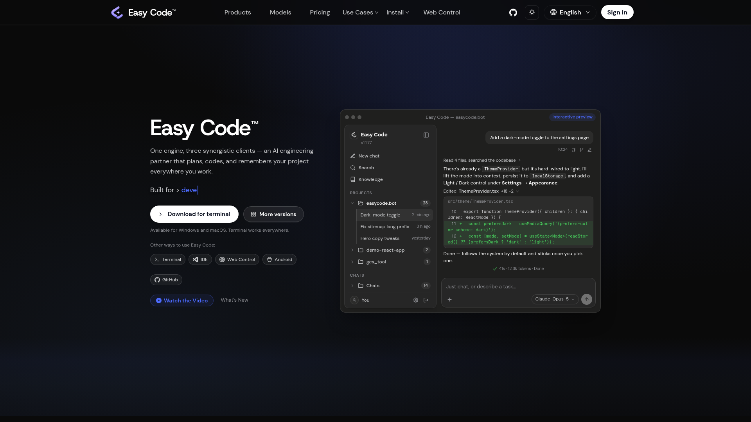Collapse the Edited ThemeProvider.tsx diff
Image resolution: width=751 pixels, height=422 pixels.
[481, 191]
